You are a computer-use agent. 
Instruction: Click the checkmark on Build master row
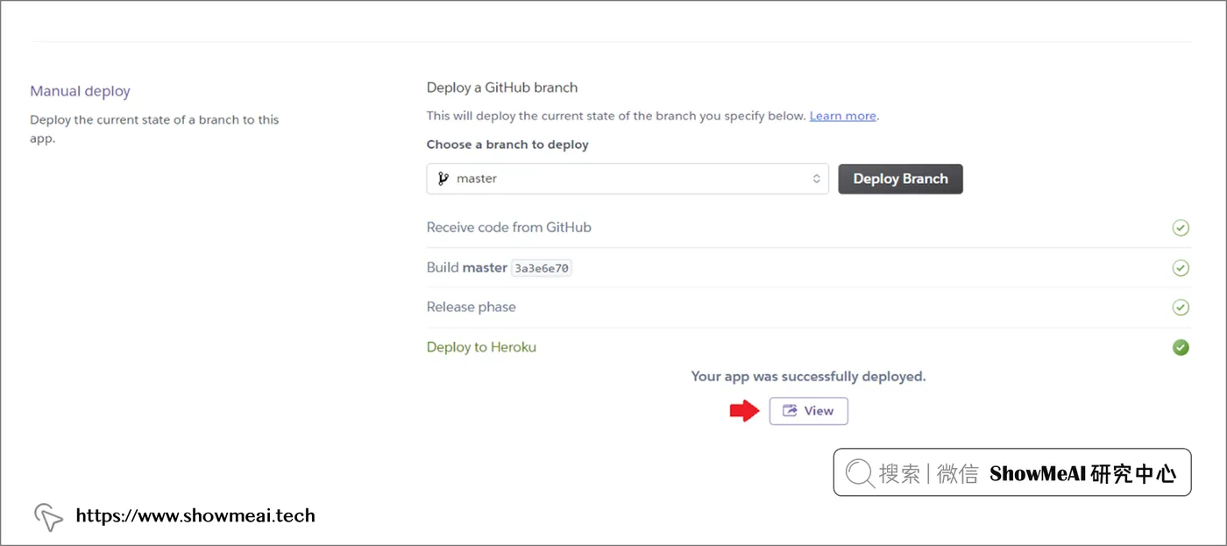point(1181,267)
